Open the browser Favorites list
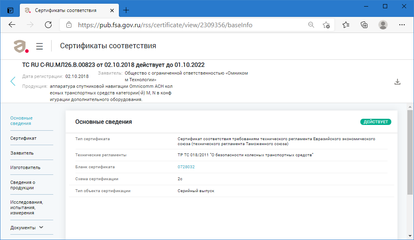 click(x=346, y=25)
